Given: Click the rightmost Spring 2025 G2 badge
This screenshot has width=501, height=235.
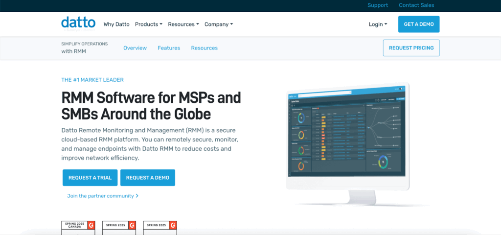Looking at the screenshot, I should pyautogui.click(x=159, y=227).
